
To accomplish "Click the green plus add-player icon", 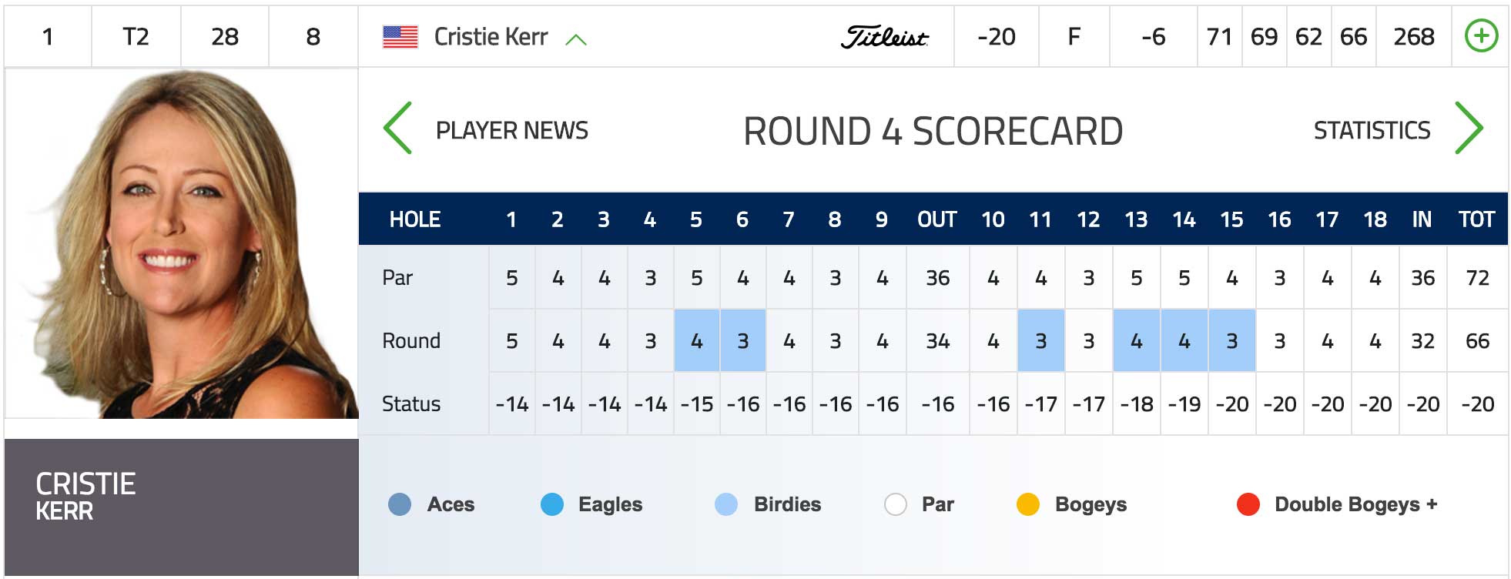I will [1481, 36].
